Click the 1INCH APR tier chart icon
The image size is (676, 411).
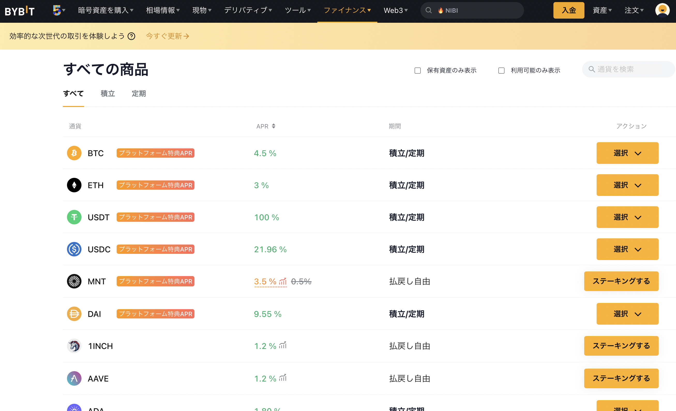point(283,345)
